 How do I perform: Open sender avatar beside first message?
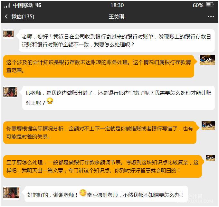[x=8, y=34]
